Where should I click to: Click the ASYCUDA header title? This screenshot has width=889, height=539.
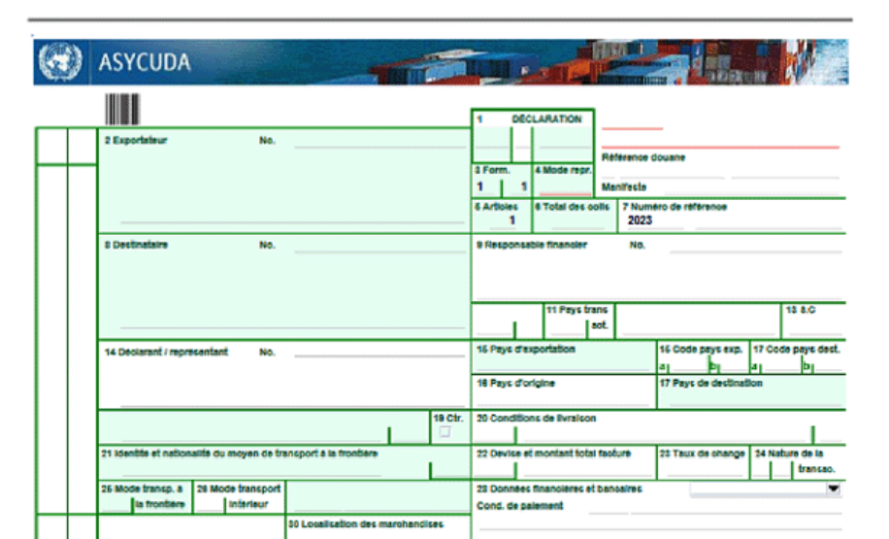144,64
